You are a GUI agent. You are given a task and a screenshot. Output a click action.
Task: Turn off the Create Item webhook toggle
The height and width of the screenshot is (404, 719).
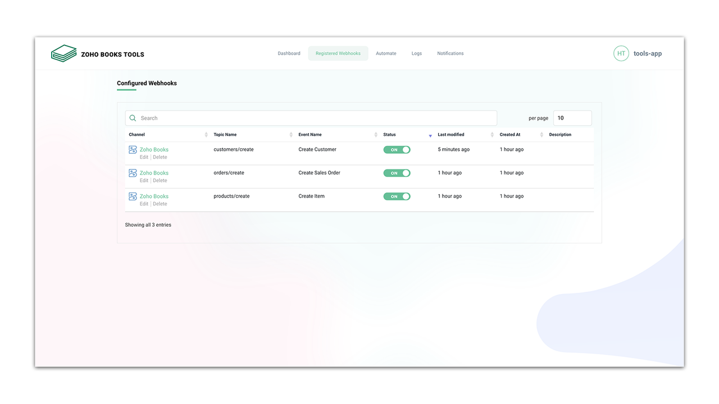(x=397, y=196)
